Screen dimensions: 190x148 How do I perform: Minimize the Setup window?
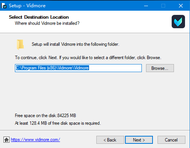click(146, 6)
